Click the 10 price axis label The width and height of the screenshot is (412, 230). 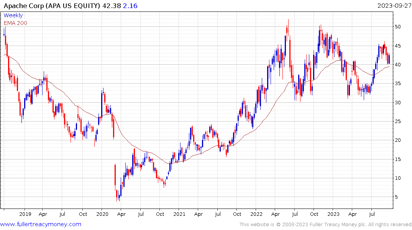coord(397,178)
